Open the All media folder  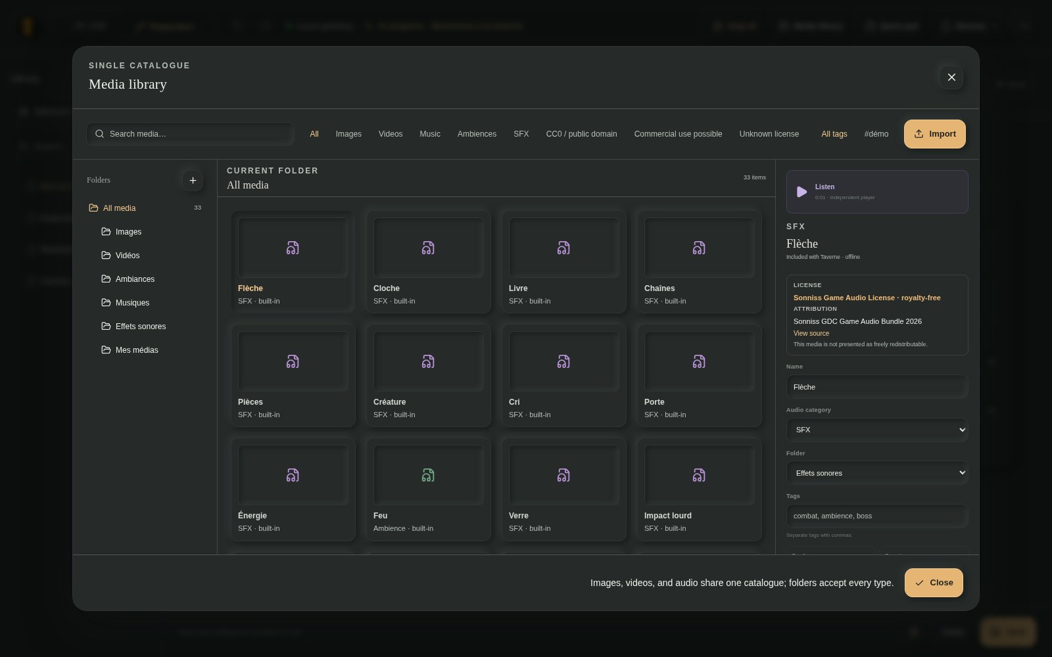tap(145, 208)
